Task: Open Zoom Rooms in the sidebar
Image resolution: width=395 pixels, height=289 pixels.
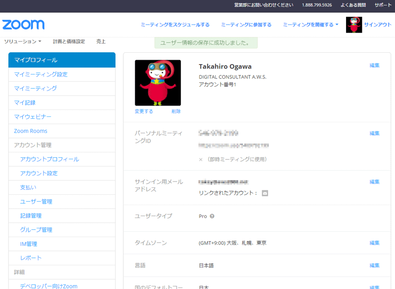Action: click(31, 131)
